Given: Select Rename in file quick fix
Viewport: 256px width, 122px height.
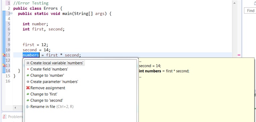Looking at the screenshot, I should (x=50, y=107).
